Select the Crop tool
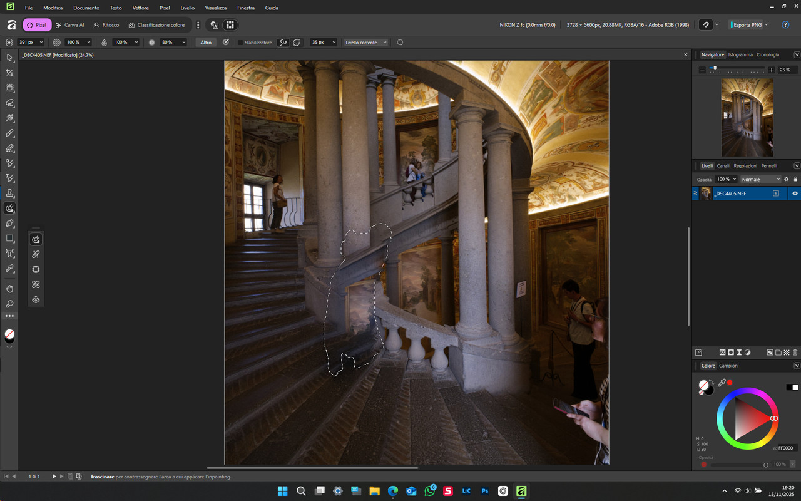 pos(9,73)
